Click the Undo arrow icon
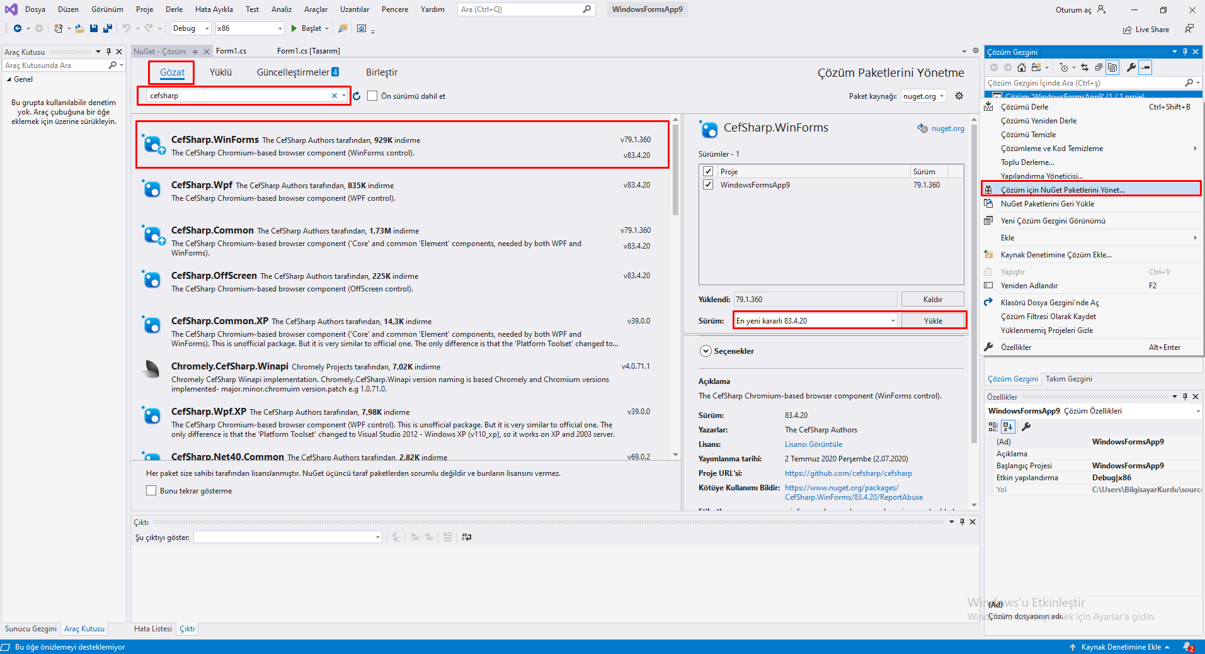Viewport: 1205px width, 654px height. [127, 28]
